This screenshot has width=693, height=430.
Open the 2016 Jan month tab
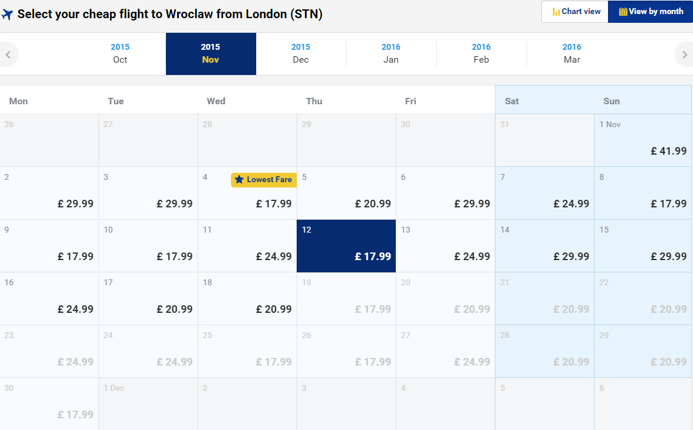tap(391, 53)
